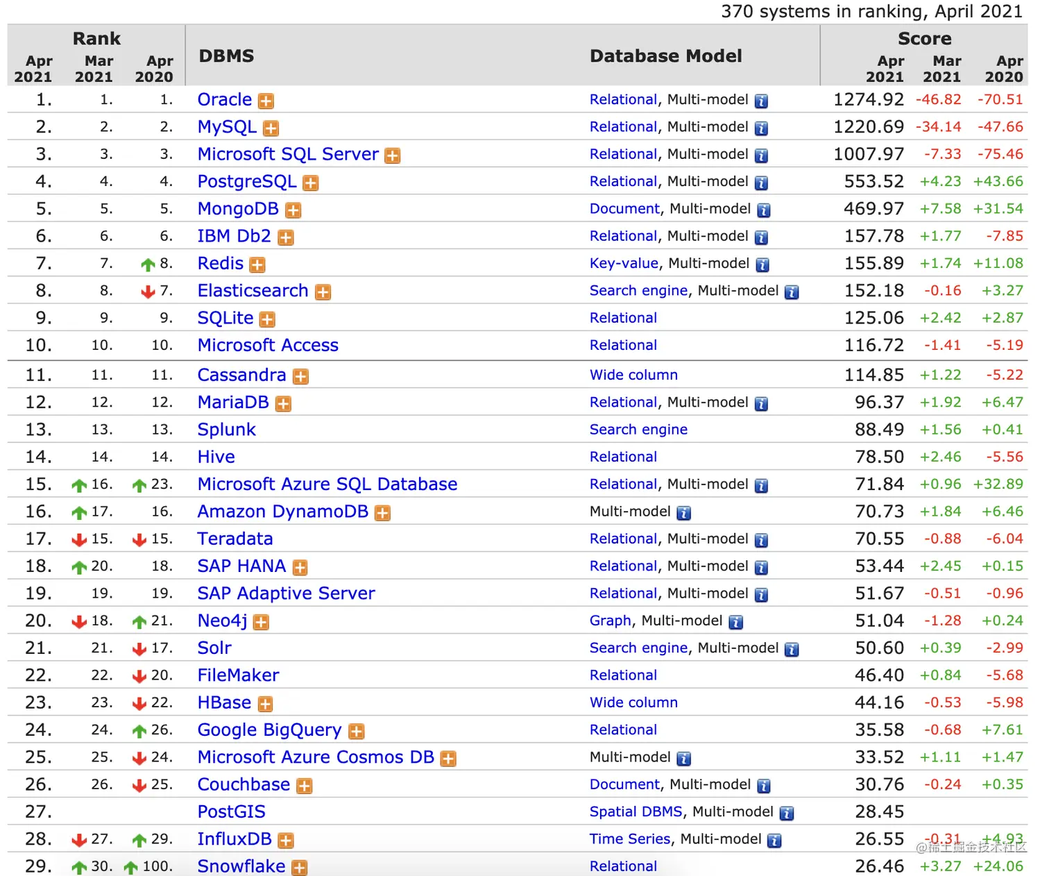
Task: Click the info icon in Redis Key-value row
Action: (x=762, y=265)
